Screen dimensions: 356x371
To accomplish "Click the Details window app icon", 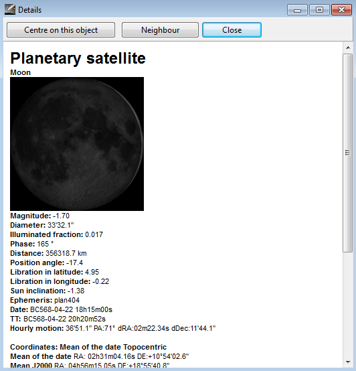I will (9, 9).
